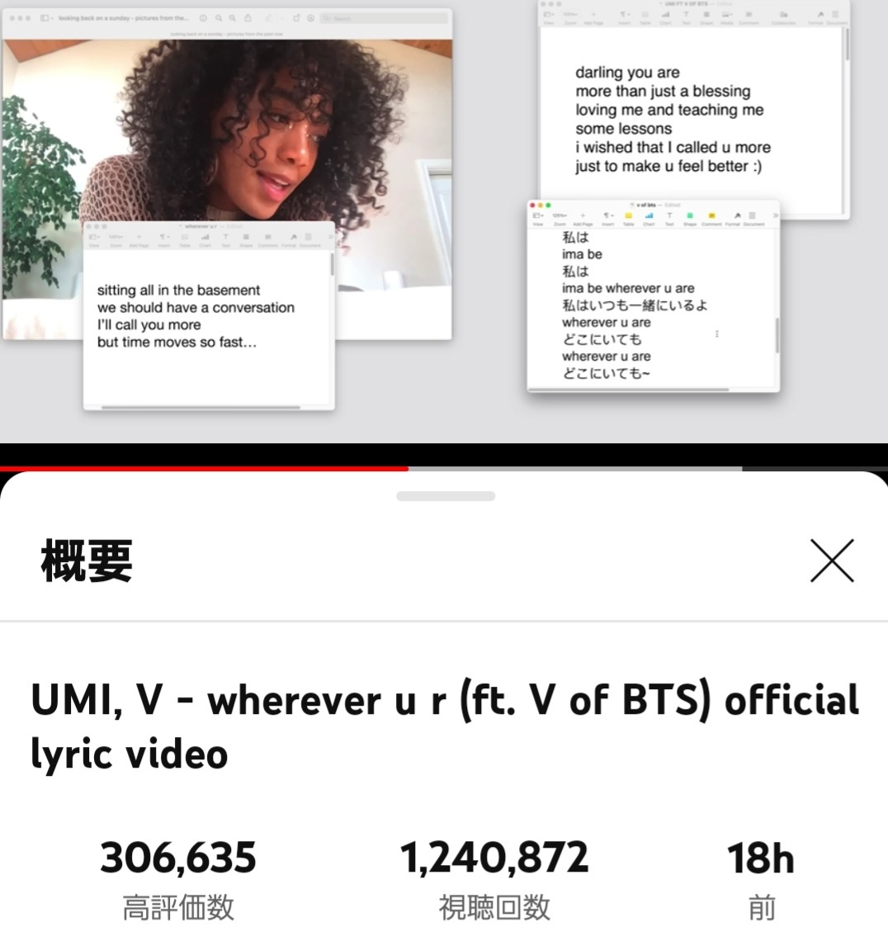Click the yellow Comment icon in v of bts window
Image resolution: width=888 pixels, height=941 pixels.
(711, 215)
